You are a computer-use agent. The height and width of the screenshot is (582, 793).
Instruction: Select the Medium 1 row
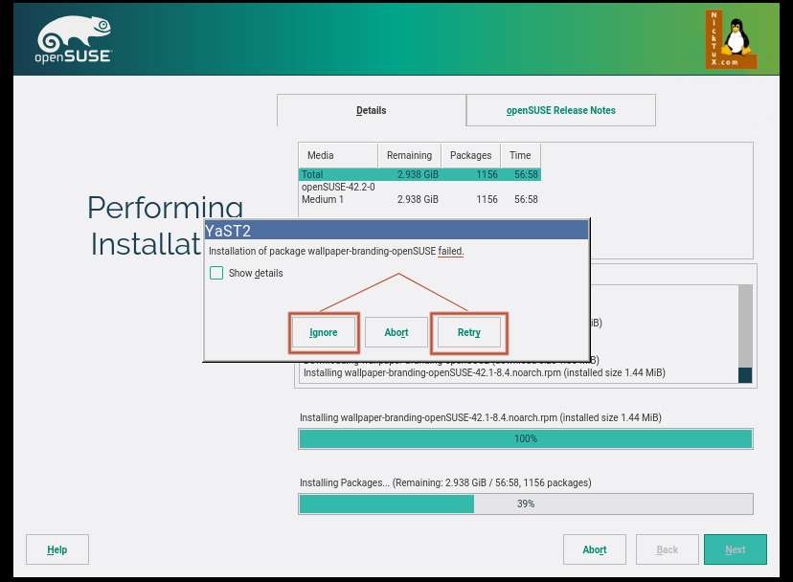tap(419, 199)
